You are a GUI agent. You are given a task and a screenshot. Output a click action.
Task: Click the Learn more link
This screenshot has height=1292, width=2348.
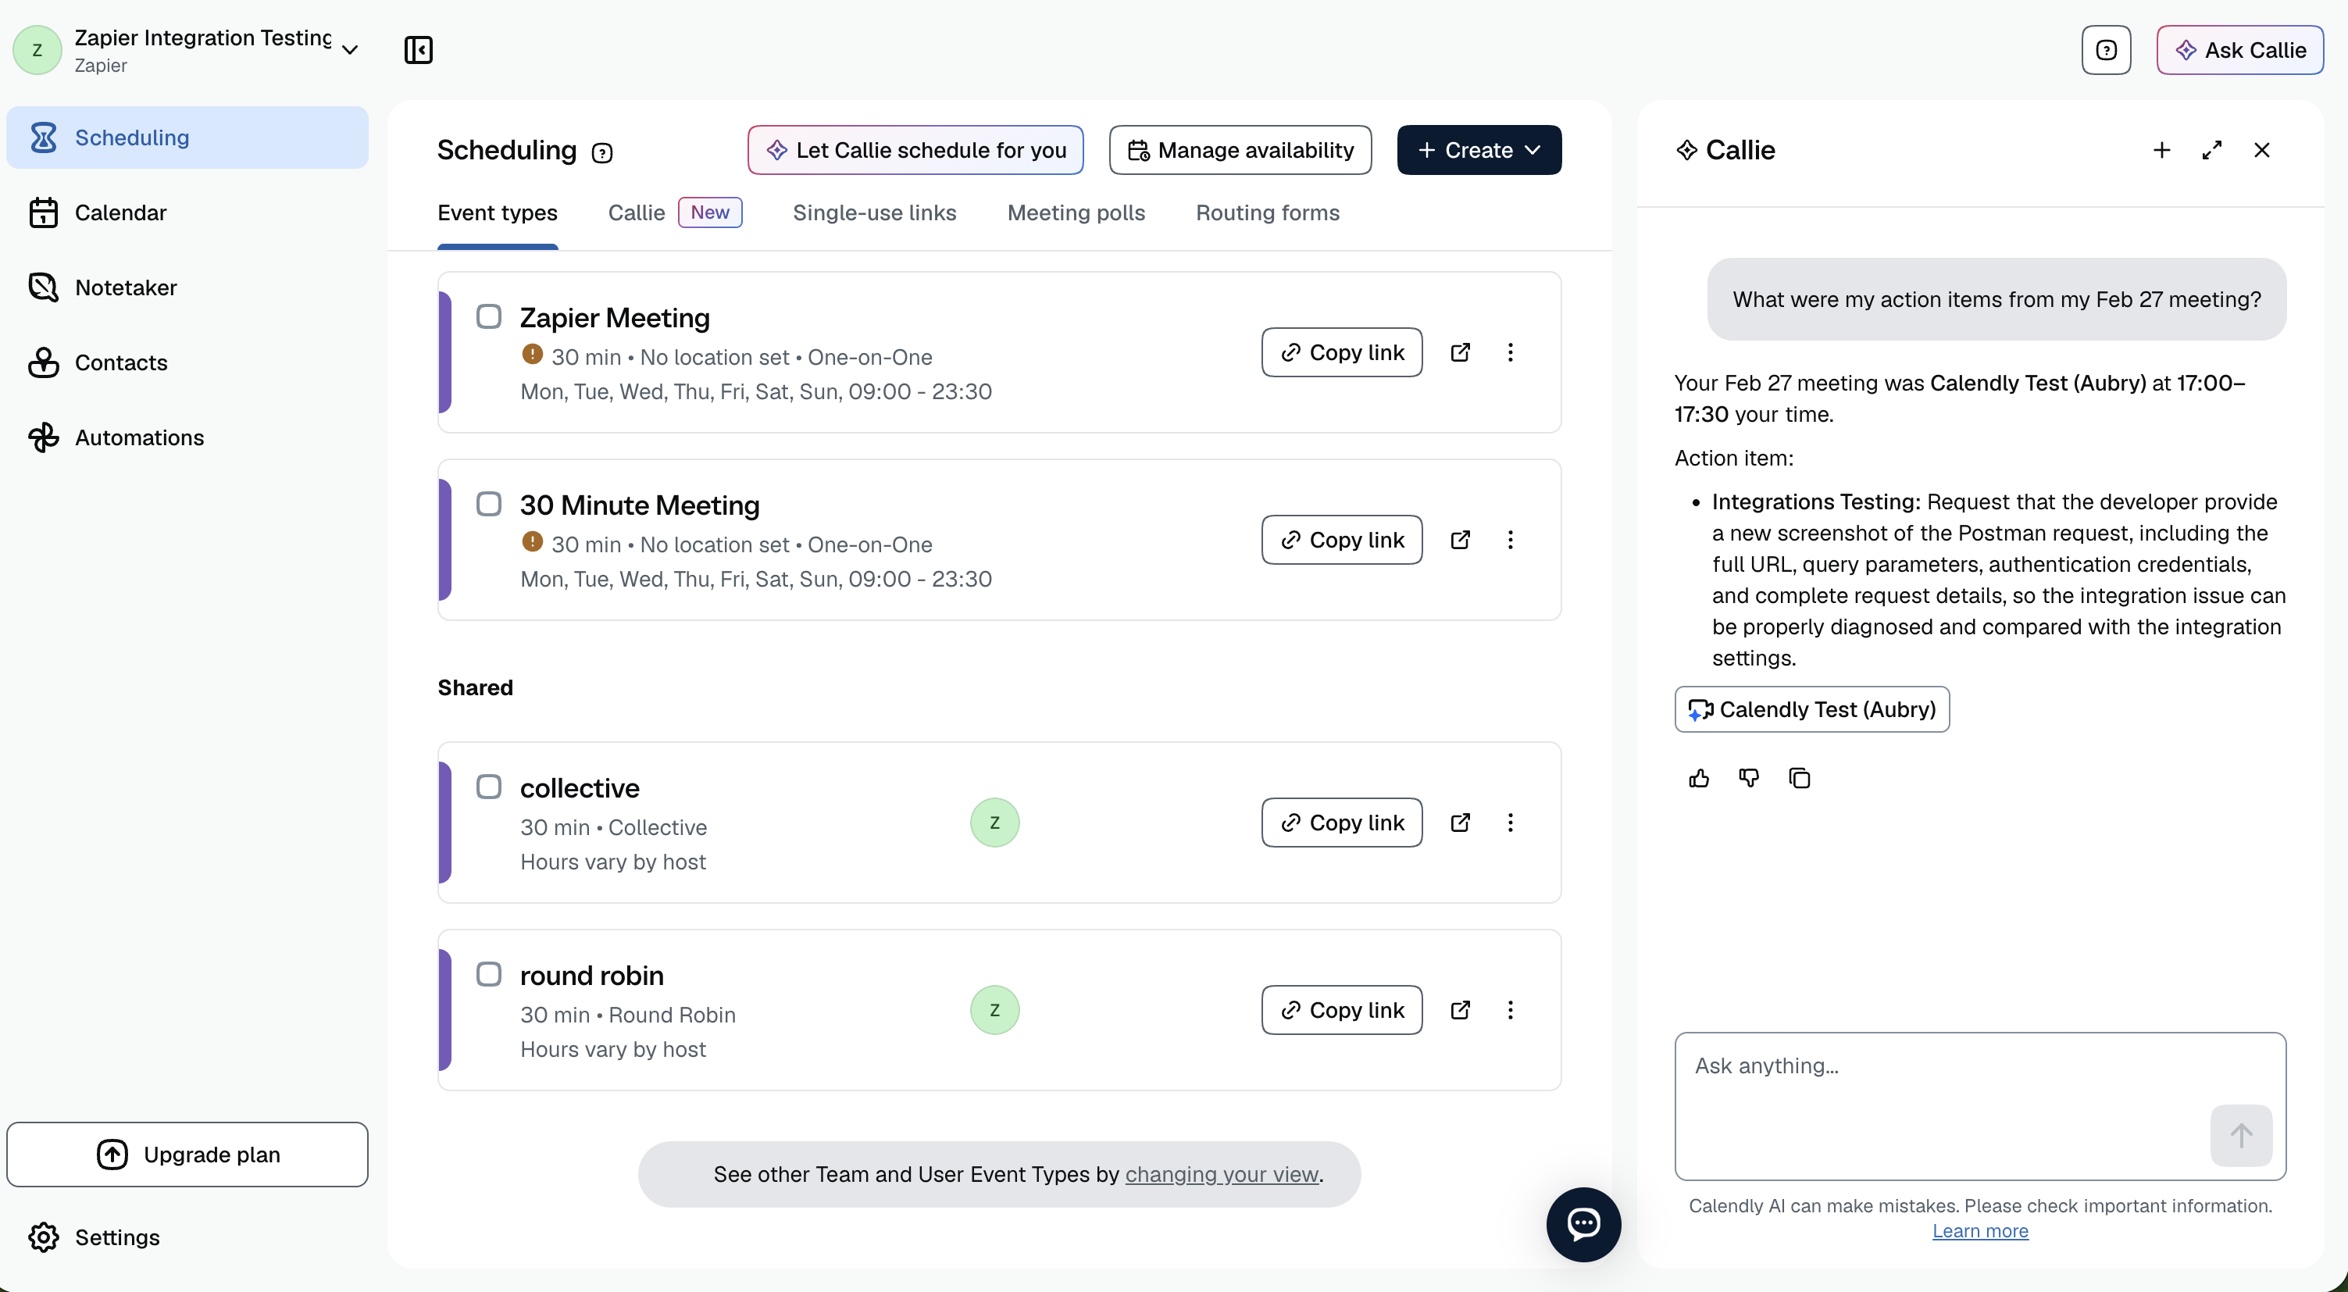[1980, 1231]
